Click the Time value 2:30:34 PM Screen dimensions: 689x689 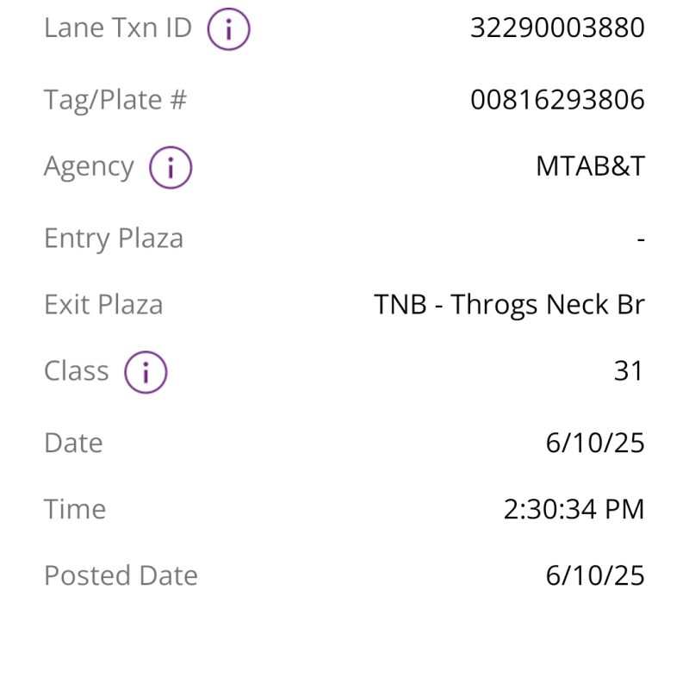pos(574,509)
